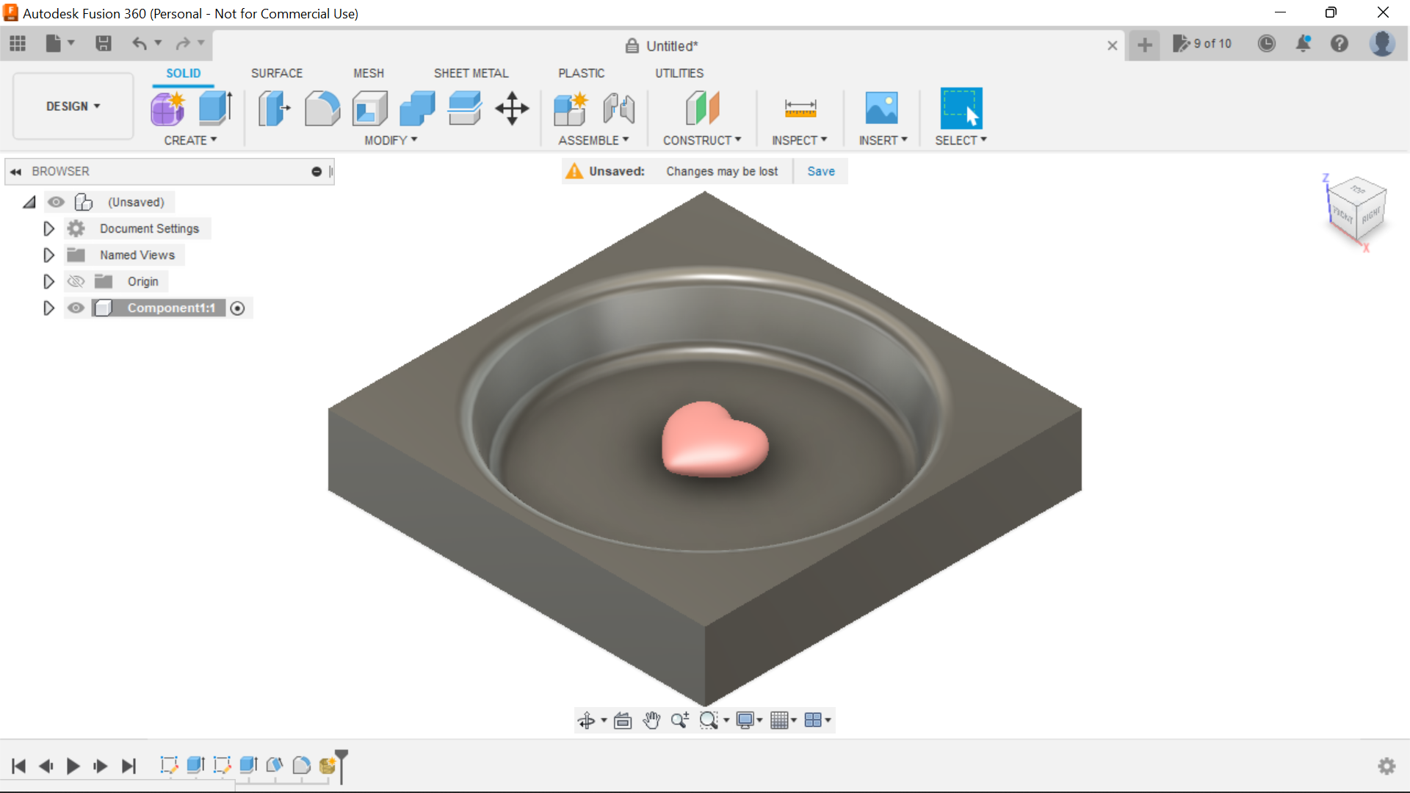1410x793 pixels.
Task: Expand the Document Settings node
Action: (48, 228)
